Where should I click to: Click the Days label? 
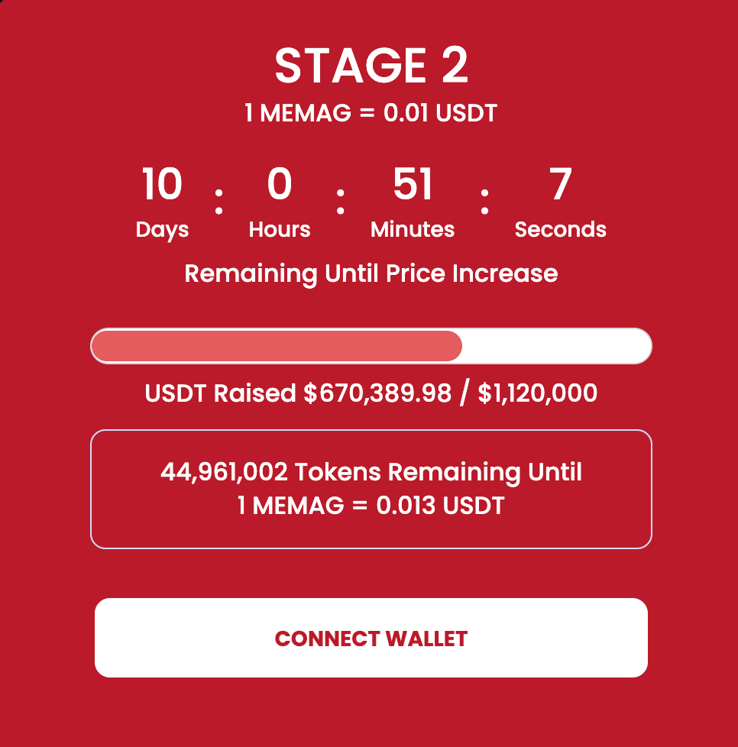click(162, 230)
